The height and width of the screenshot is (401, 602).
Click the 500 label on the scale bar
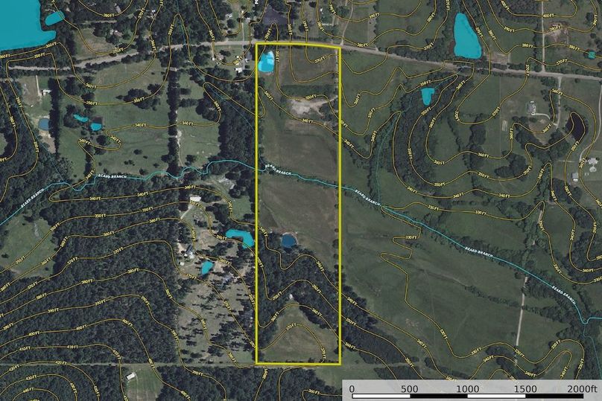409,390
